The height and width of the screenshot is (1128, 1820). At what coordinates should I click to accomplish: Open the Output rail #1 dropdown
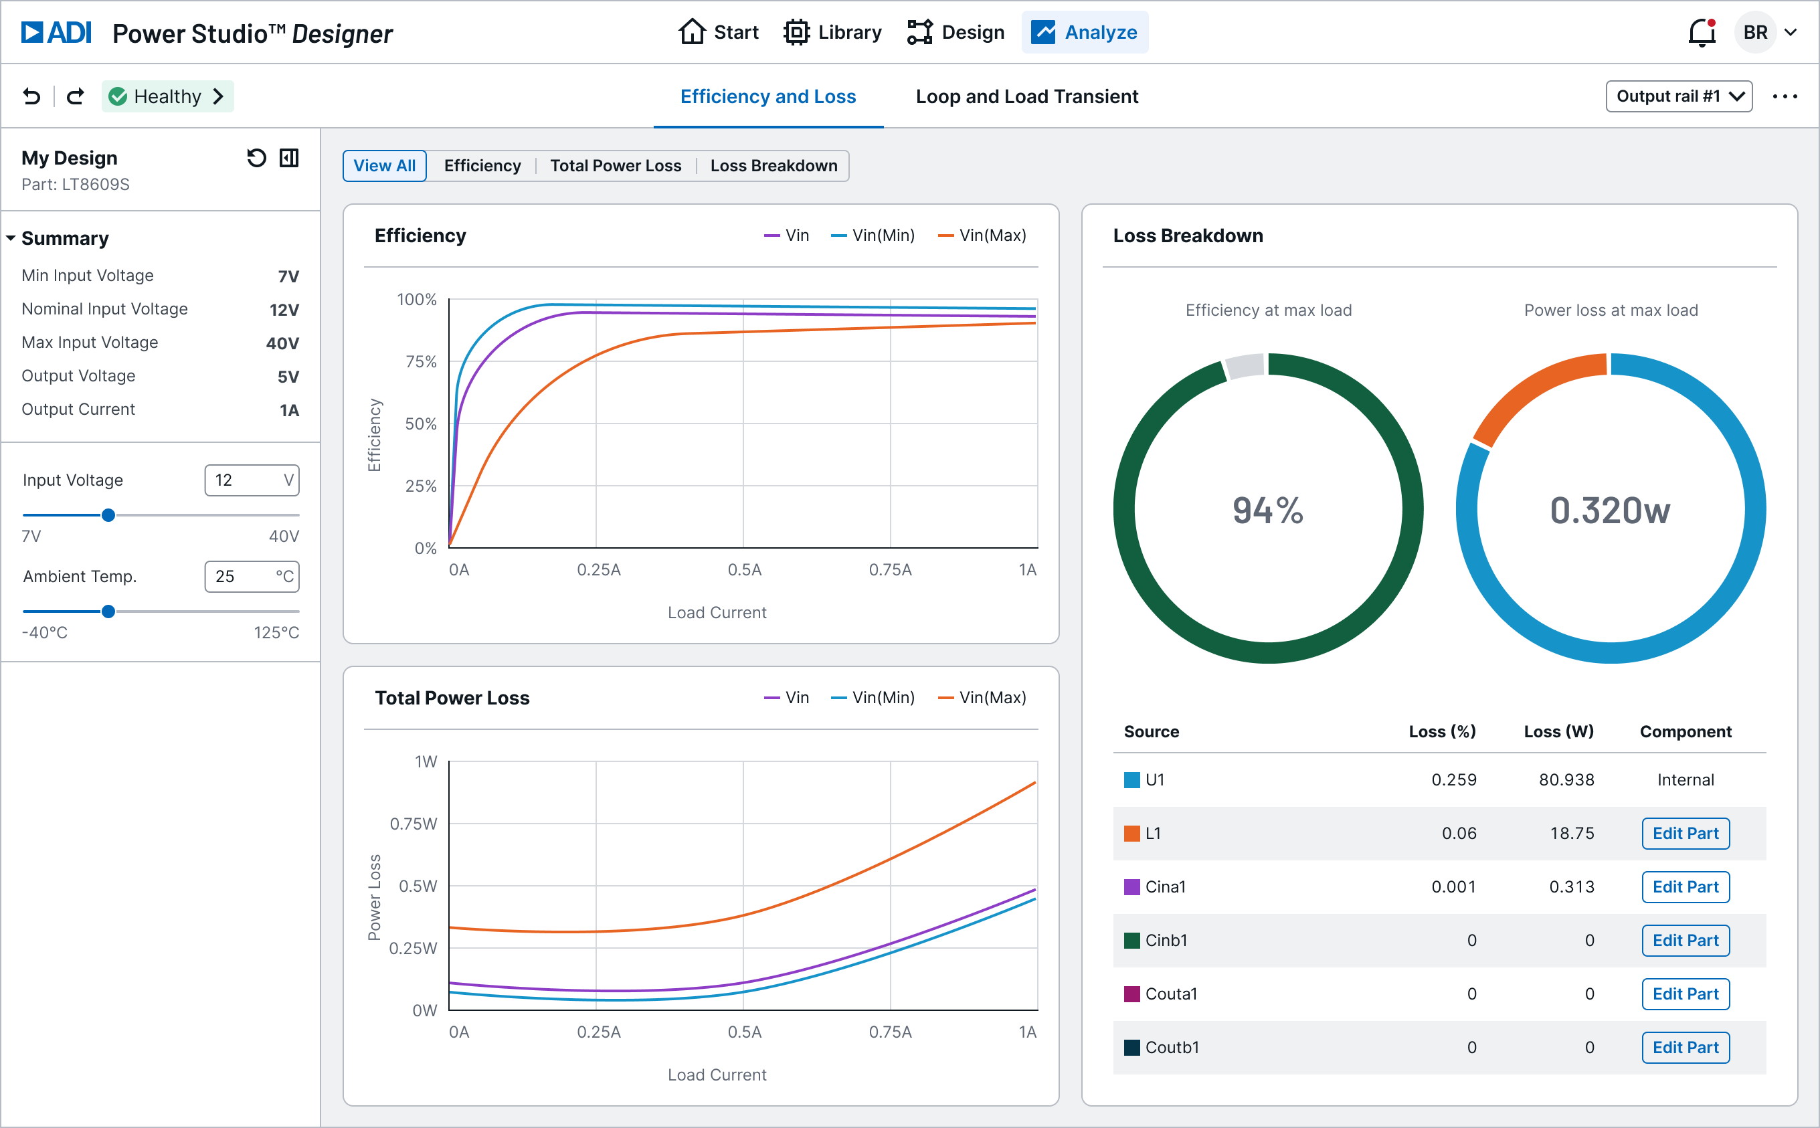(x=1678, y=96)
